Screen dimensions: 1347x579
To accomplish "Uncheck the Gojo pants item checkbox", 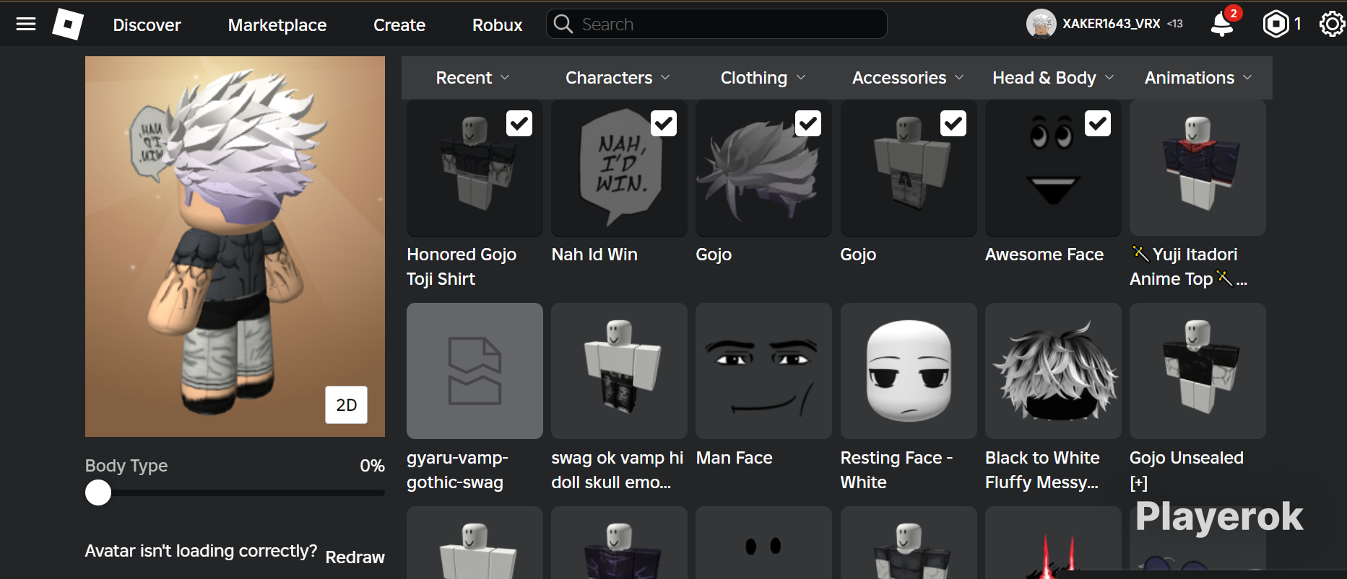I will pyautogui.click(x=953, y=123).
